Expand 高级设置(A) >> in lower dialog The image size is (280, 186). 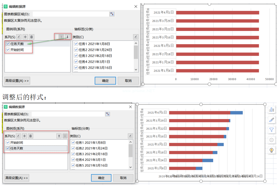17,178
